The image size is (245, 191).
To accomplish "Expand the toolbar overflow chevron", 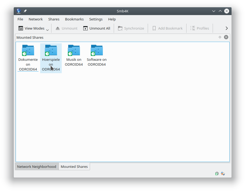I will [227, 28].
